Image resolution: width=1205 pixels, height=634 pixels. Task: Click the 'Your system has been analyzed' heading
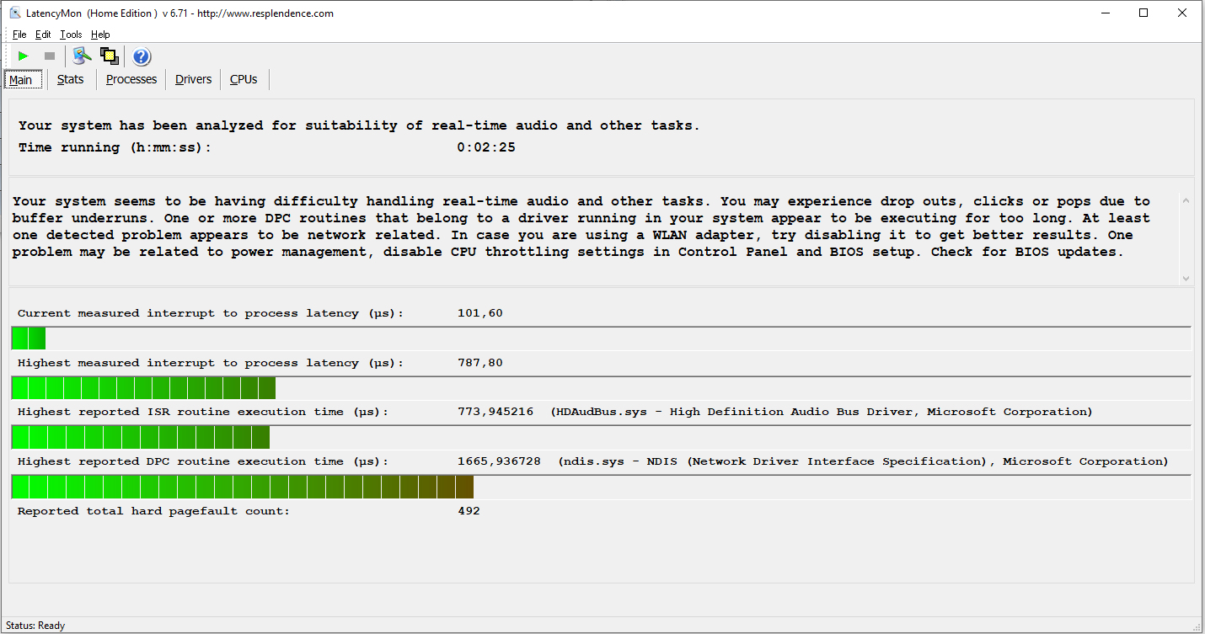[x=359, y=125]
